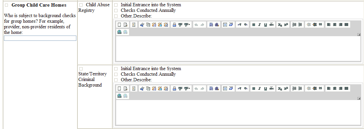This screenshot has width=364, height=129.
Task: Tick Initial Entrance into the System under Criminal Background
Action: point(116,69)
